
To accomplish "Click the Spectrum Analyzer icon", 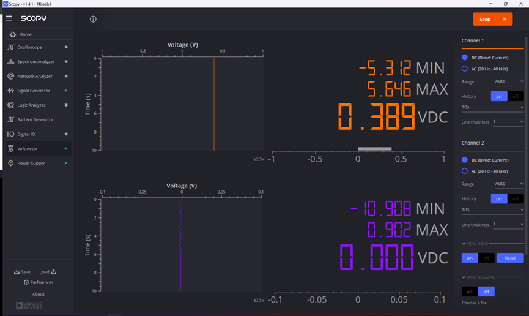I will tap(11, 61).
